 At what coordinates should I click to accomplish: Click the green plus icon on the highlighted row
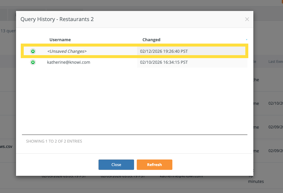33,51
